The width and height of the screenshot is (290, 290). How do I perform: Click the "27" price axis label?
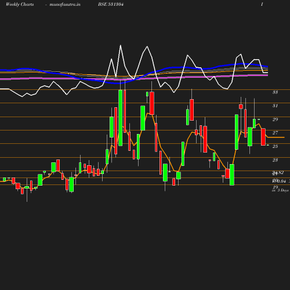coord(275,133)
